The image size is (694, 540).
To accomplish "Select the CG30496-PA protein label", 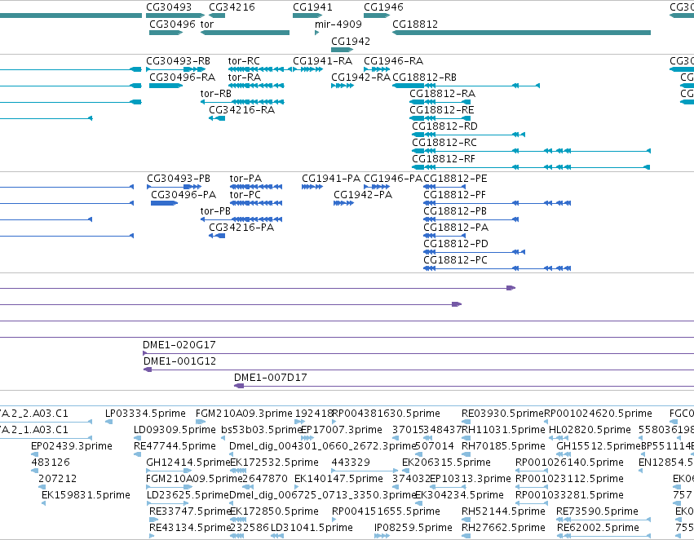I will (x=183, y=195).
